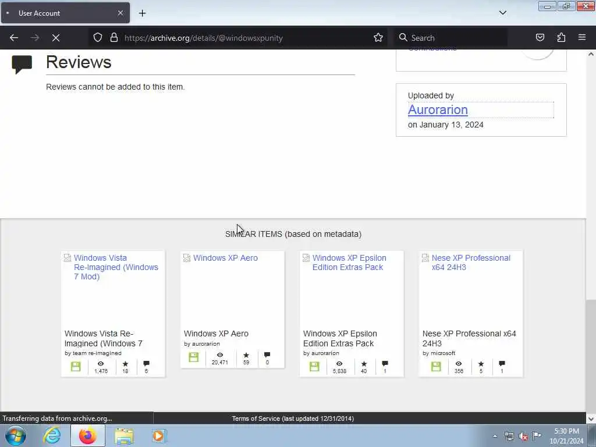Image resolution: width=596 pixels, height=447 pixels.
Task: Click 'on January 13, 2024' upload date
Action: (445, 125)
